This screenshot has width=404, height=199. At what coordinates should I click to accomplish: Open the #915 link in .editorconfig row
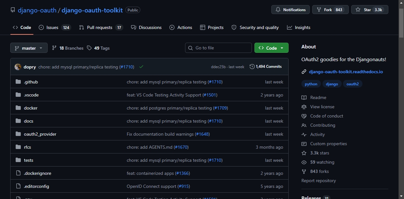click(184, 186)
